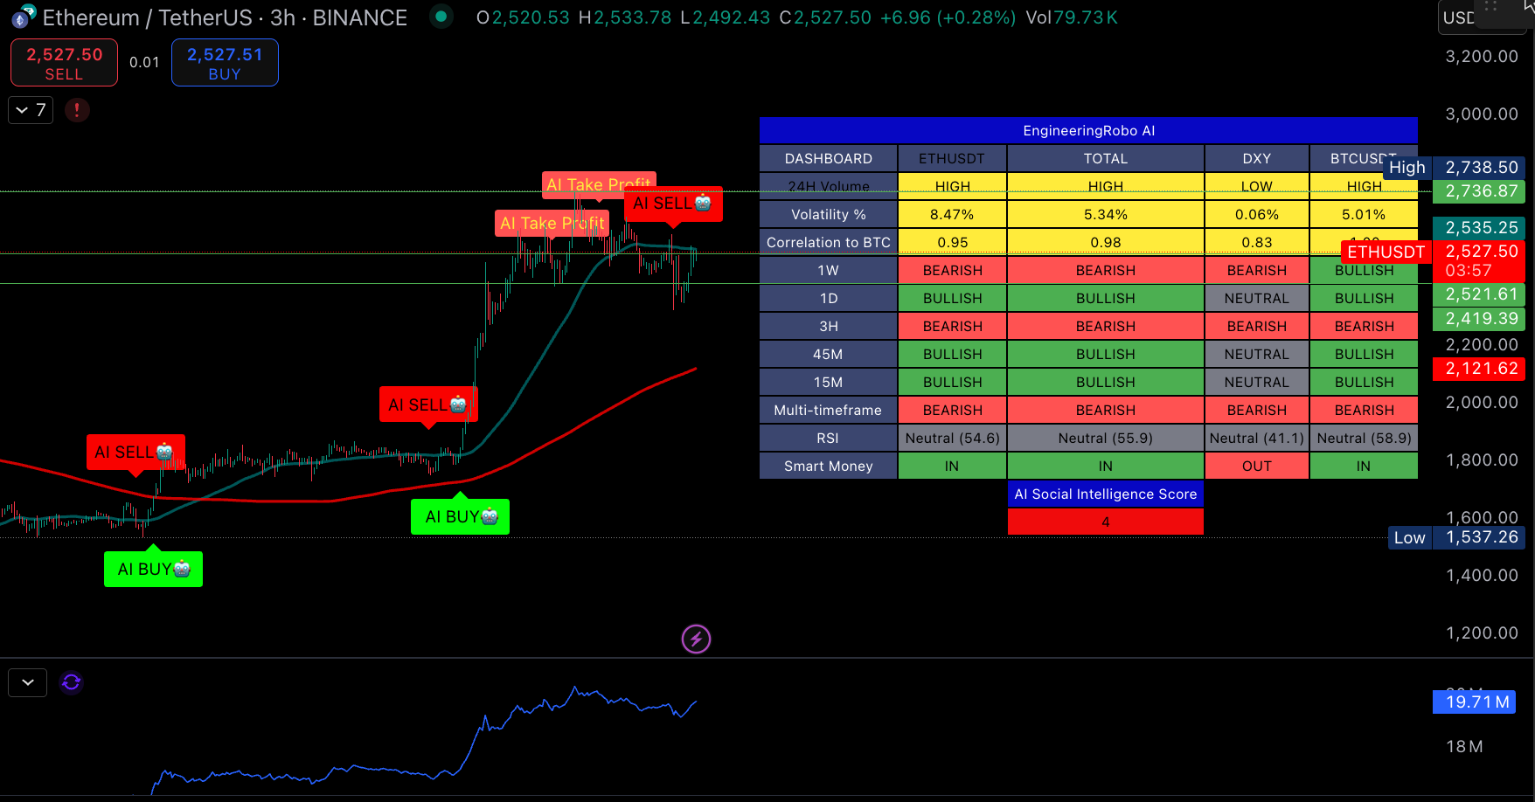Click the DXY column header

click(1257, 158)
